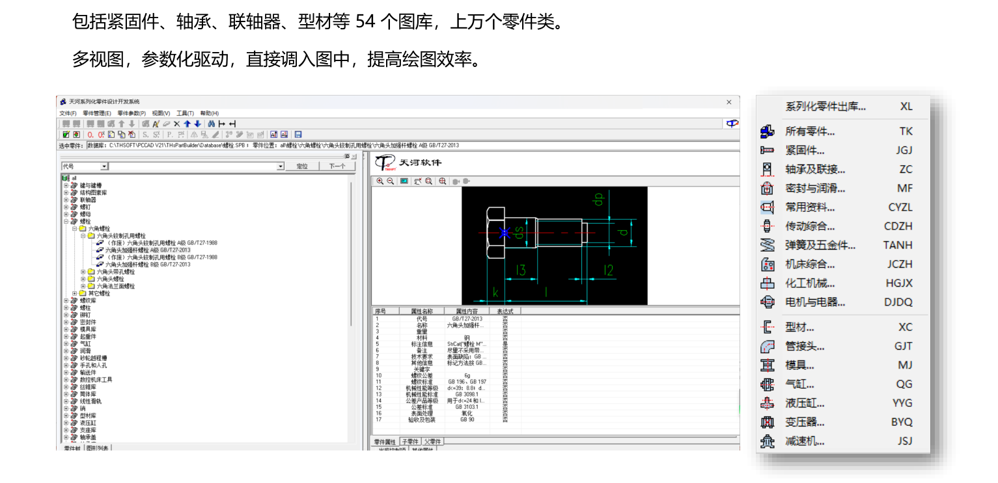Click the blue down arrow toolbar icon
Viewport: 998px width, 483px height.
click(x=197, y=124)
